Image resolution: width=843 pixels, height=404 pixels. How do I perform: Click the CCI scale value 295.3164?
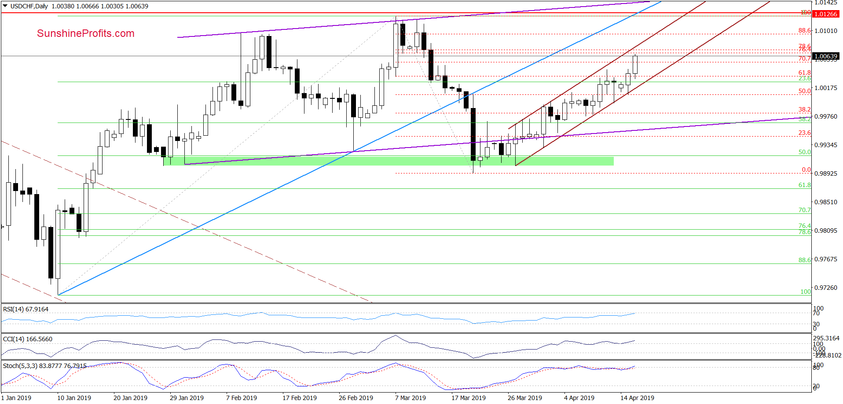coord(826,338)
